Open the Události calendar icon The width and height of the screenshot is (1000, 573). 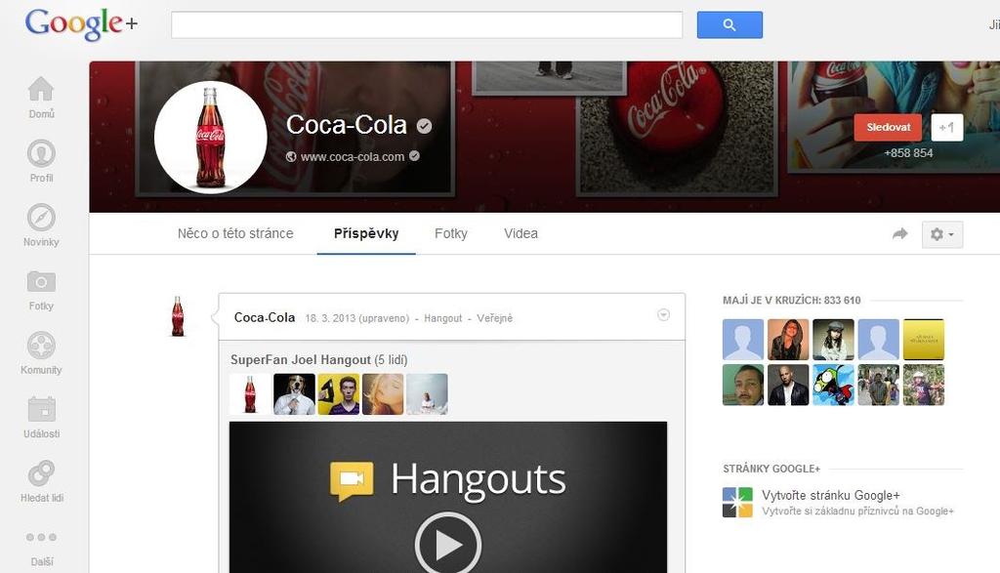coord(41,409)
